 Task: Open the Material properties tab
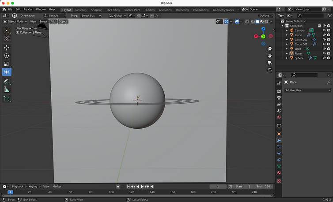[279, 173]
